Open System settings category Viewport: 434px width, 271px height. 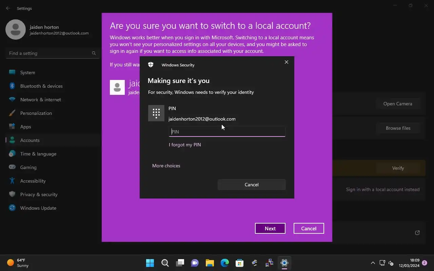point(53,72)
